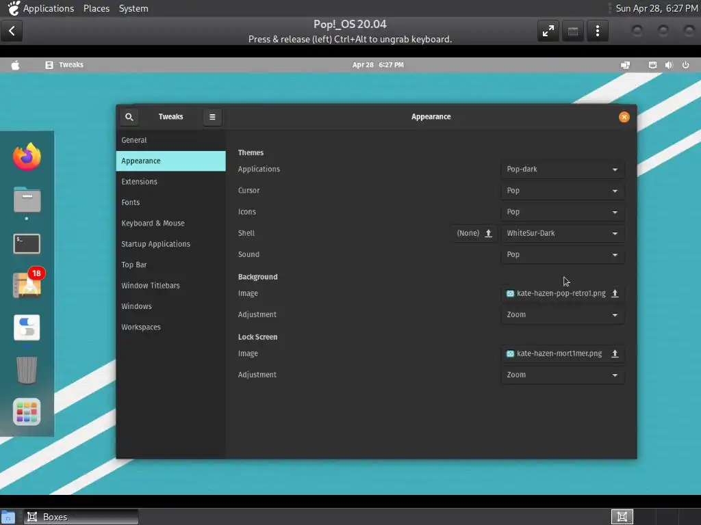The image size is (701, 525).
Task: Click the show desktop folder icon
Action: (x=8, y=517)
